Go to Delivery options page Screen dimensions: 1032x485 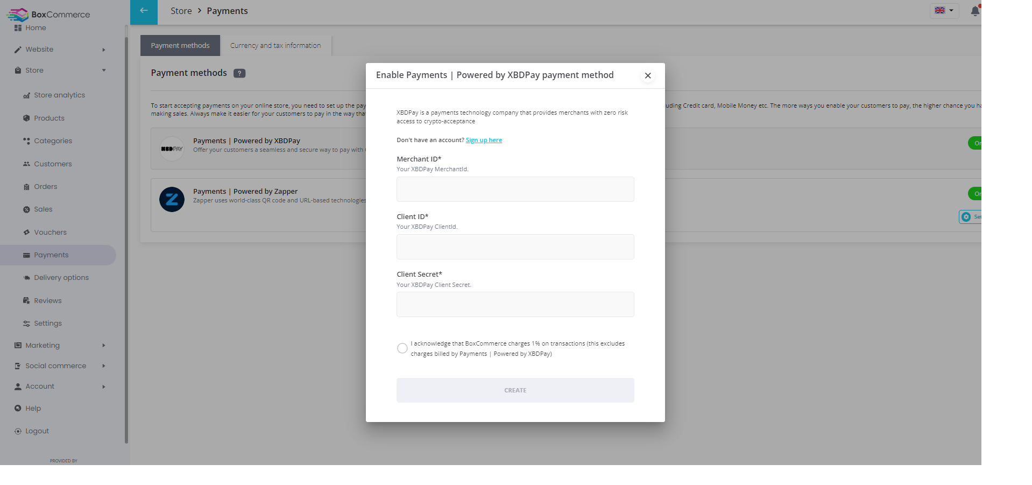pos(61,278)
